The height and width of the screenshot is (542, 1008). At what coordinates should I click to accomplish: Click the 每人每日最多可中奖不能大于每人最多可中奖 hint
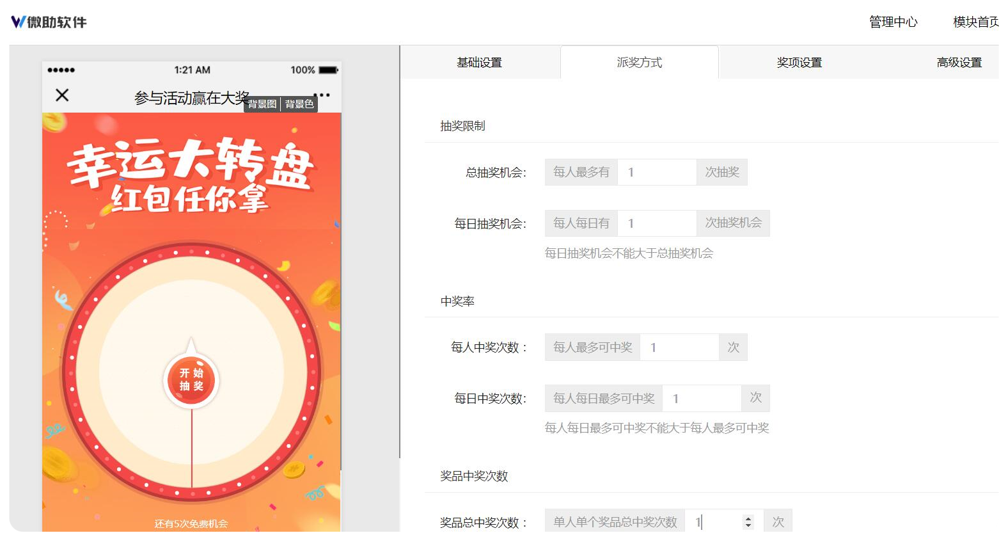pyautogui.click(x=657, y=428)
